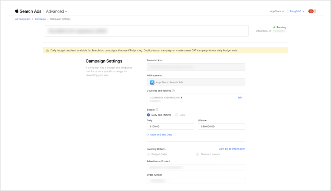Open the red notification badge showing 20
331x191 pixels.
[x=311, y=11]
